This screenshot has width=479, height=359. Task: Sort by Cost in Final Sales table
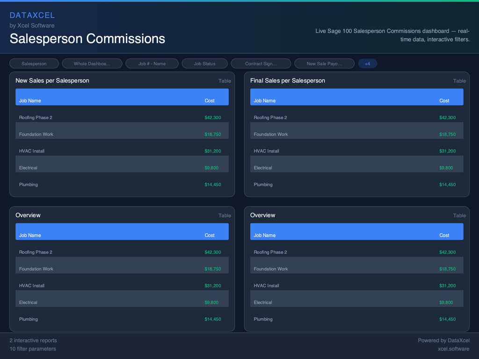(444, 101)
